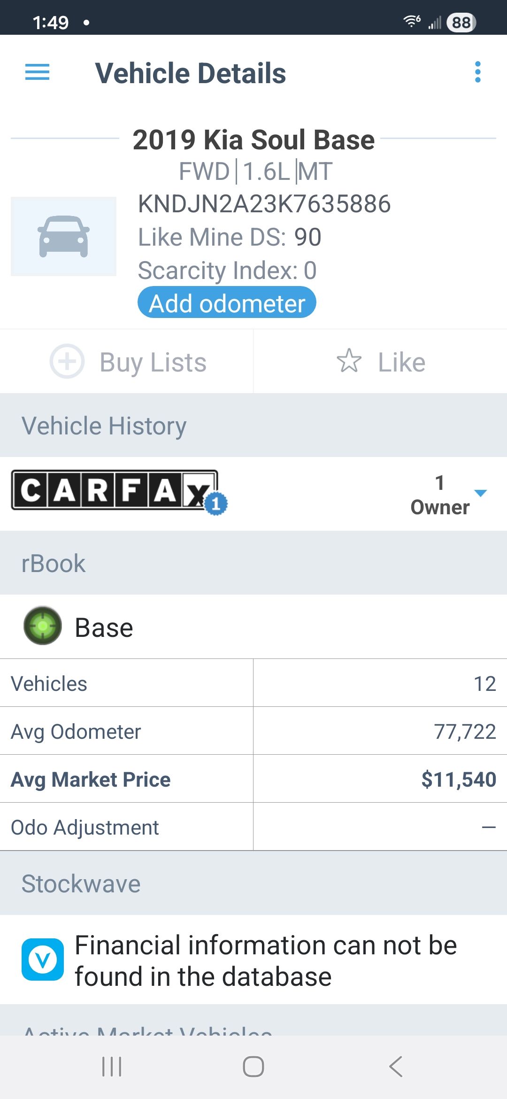Tap the Avg Market Price value $11,540

pyautogui.click(x=458, y=779)
